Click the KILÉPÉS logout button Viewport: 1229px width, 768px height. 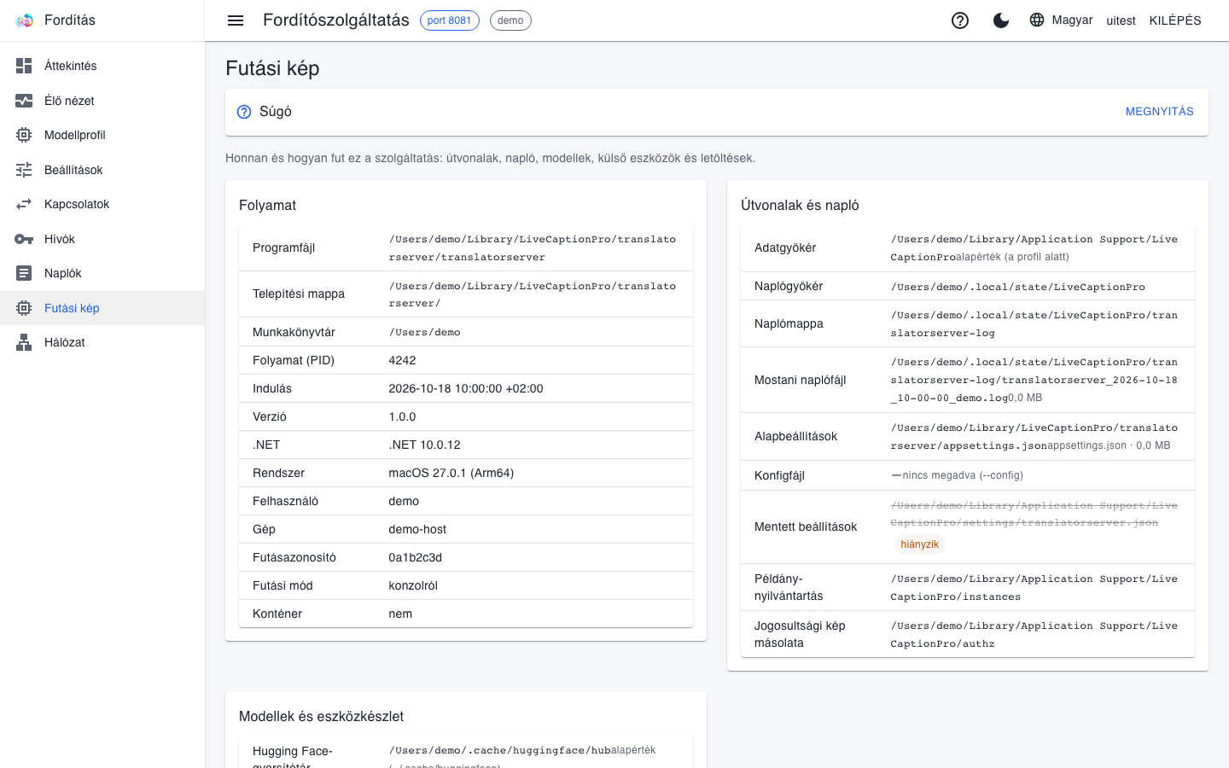(1175, 20)
